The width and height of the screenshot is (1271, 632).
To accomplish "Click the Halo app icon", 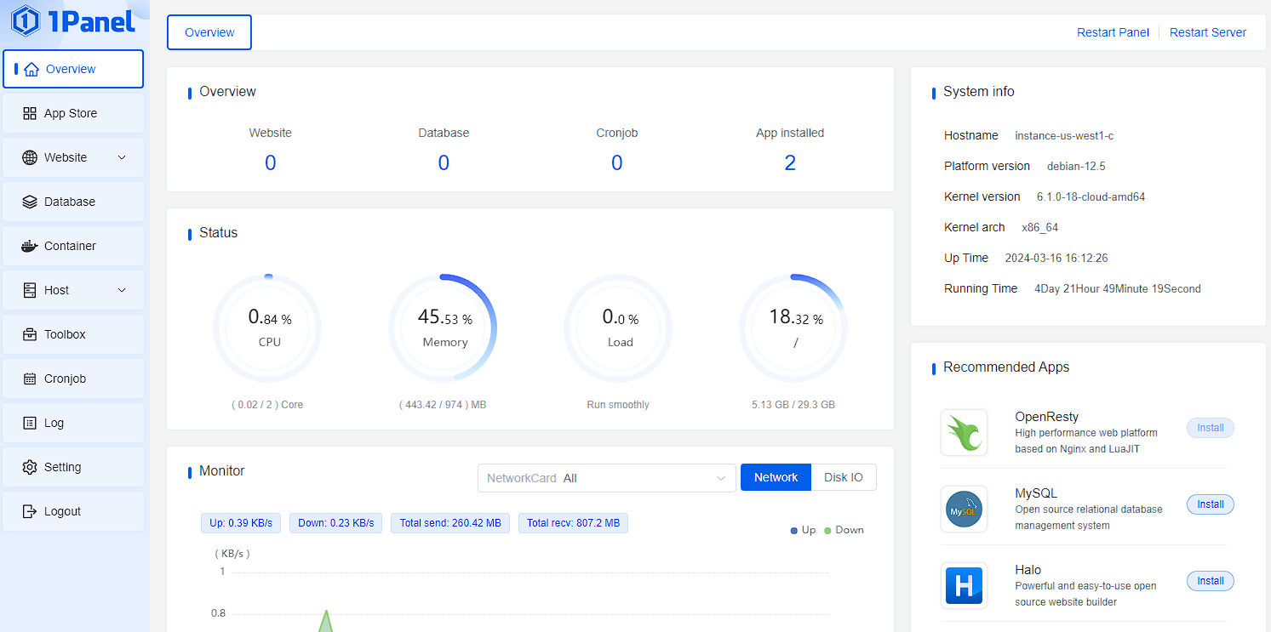I will (964, 585).
